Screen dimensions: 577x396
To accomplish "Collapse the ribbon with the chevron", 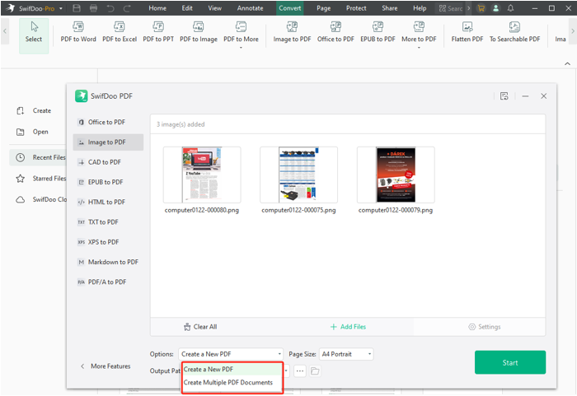I will point(567,63).
